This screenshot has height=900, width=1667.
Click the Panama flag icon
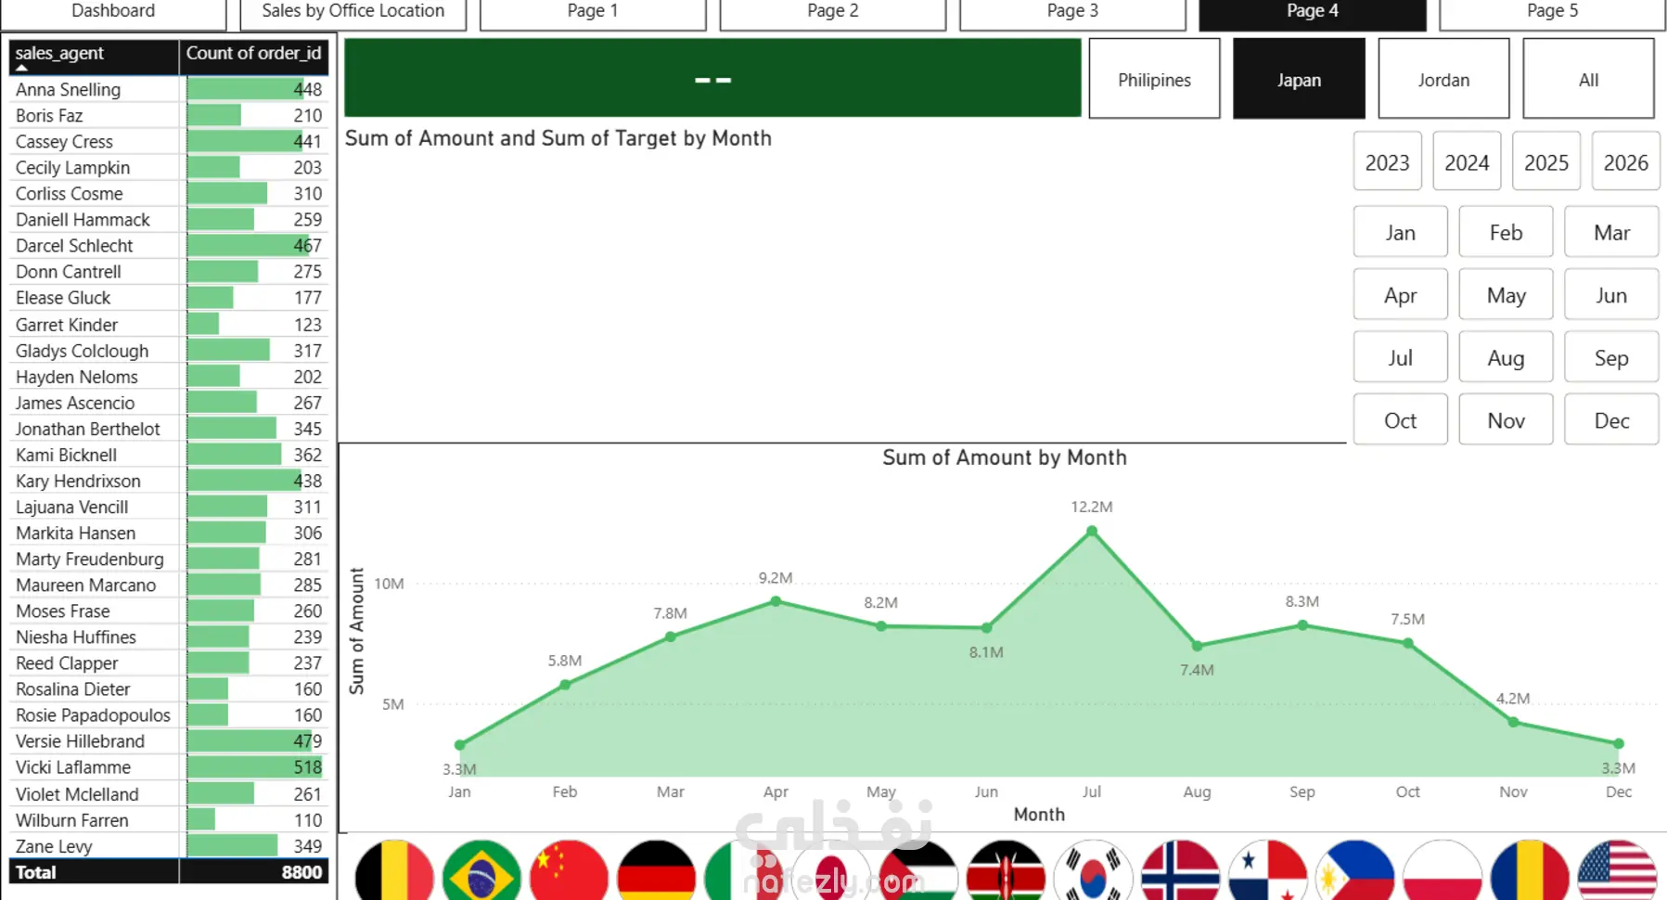(1267, 870)
